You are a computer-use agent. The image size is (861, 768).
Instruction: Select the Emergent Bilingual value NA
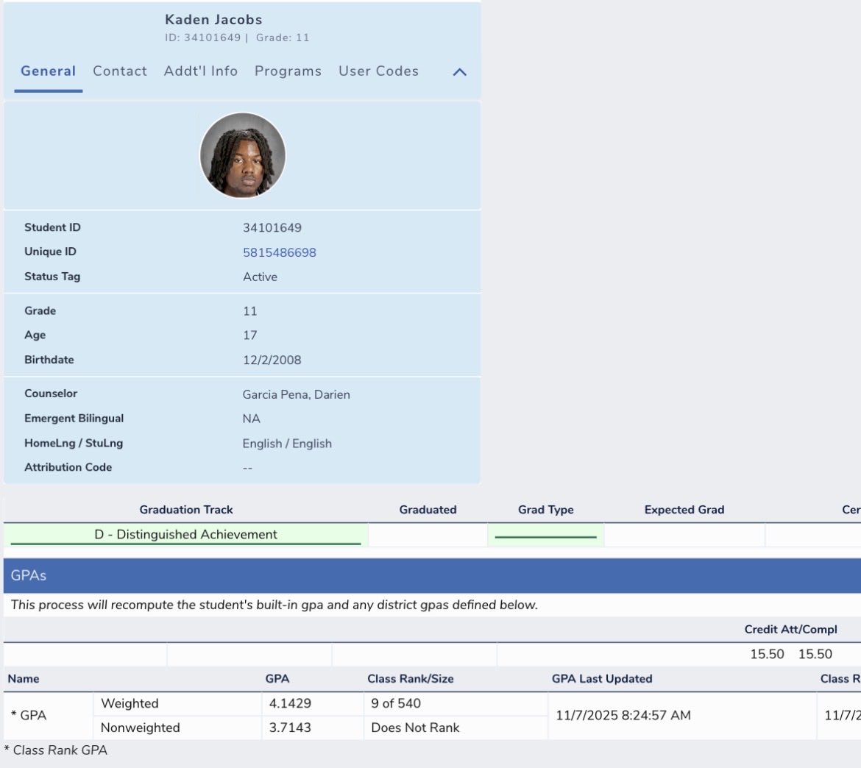pyautogui.click(x=252, y=419)
